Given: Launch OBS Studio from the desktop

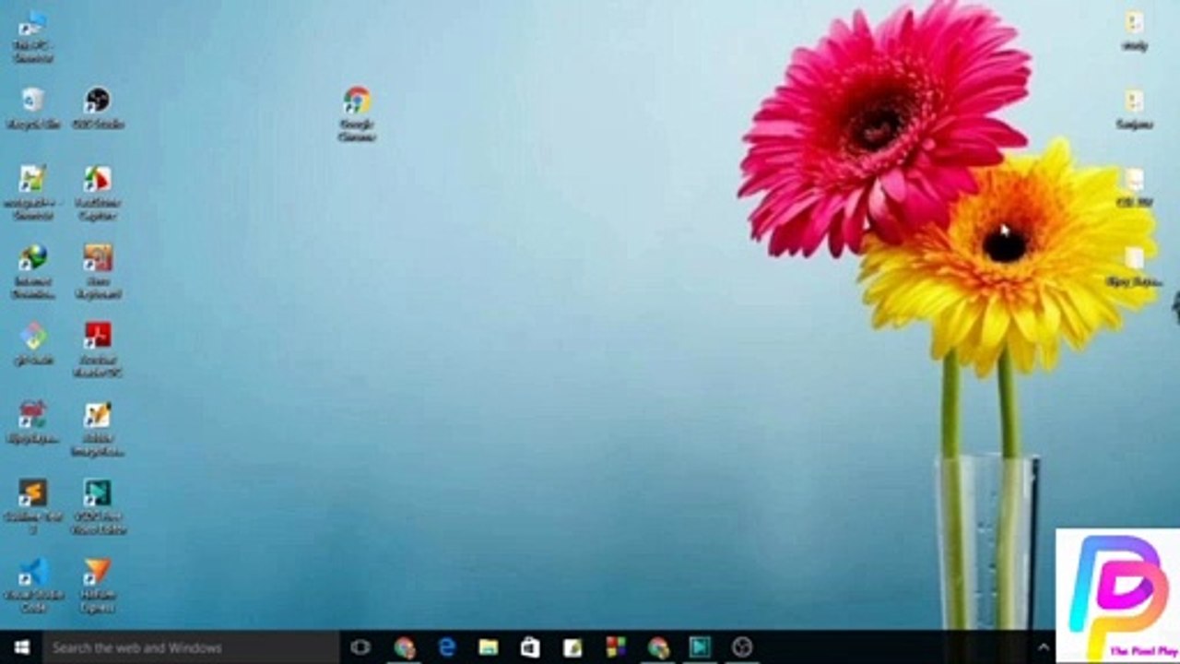Looking at the screenshot, I should click(x=98, y=107).
